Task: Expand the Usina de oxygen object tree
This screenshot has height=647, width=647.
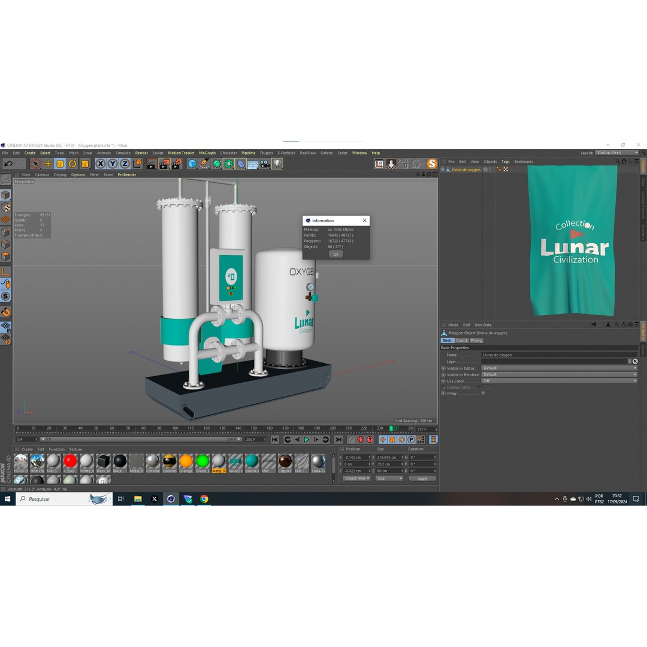Action: [442, 170]
